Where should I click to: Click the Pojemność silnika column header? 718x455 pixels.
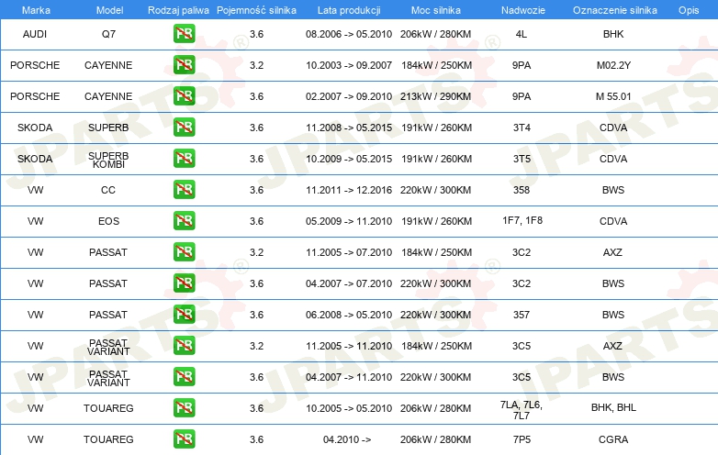[256, 10]
